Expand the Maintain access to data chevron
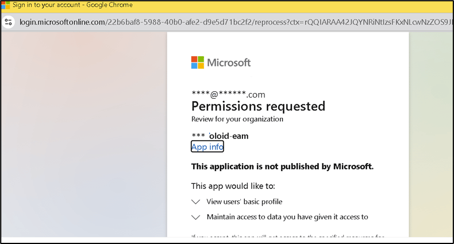 click(196, 217)
